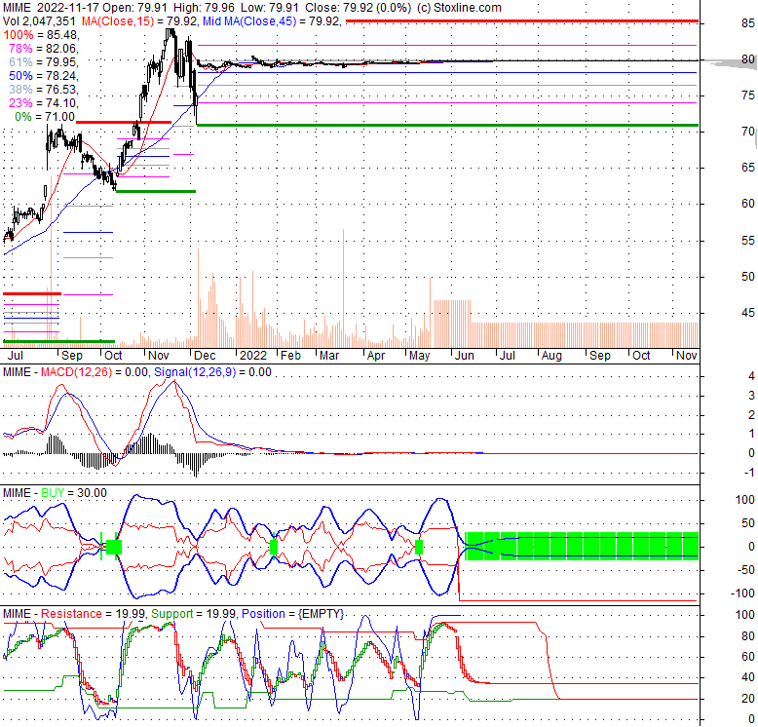Click the '78% = 82.06' level label
Image resolution: width=758 pixels, height=727 pixels.
tap(44, 49)
